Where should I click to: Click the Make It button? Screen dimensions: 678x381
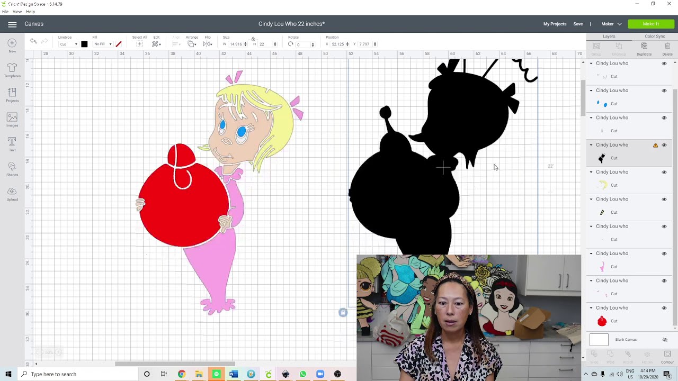point(651,24)
